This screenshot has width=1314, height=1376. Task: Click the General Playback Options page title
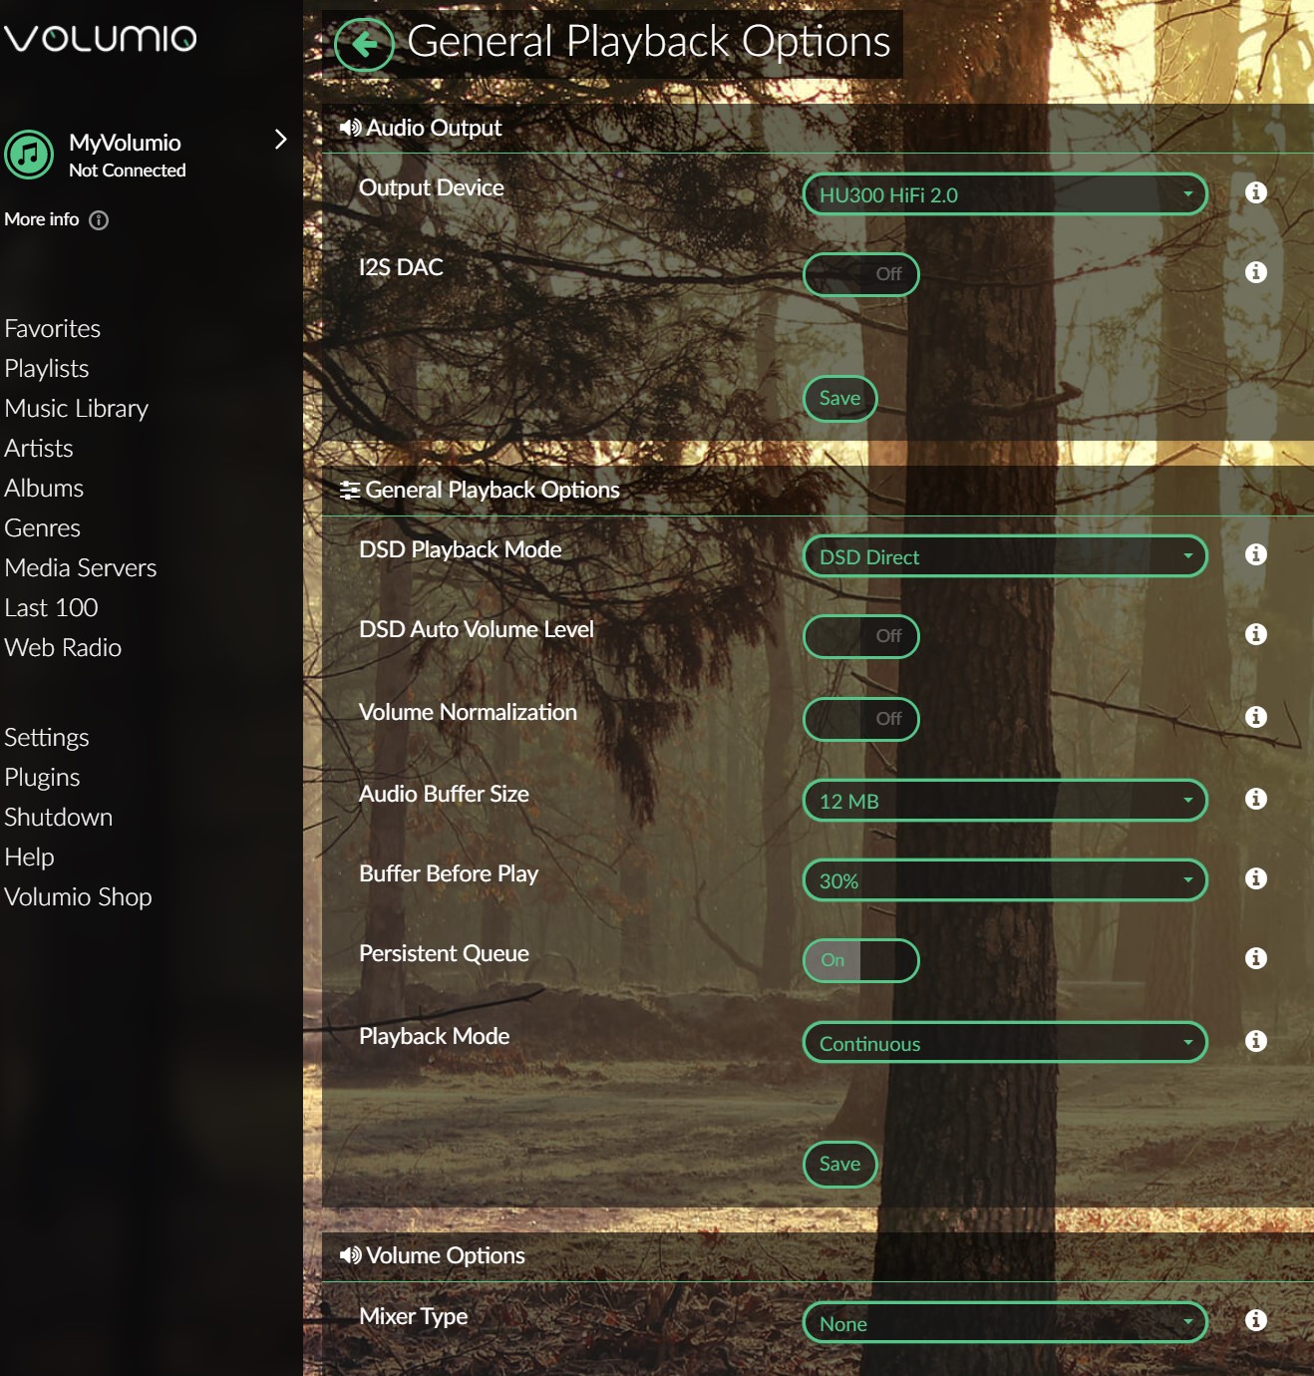coord(649,42)
